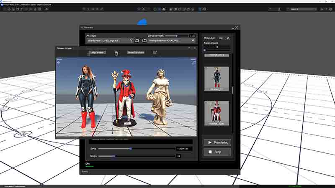The image size is (335, 188).
Task: Click the camera snapshot icon
Action: 155,53
